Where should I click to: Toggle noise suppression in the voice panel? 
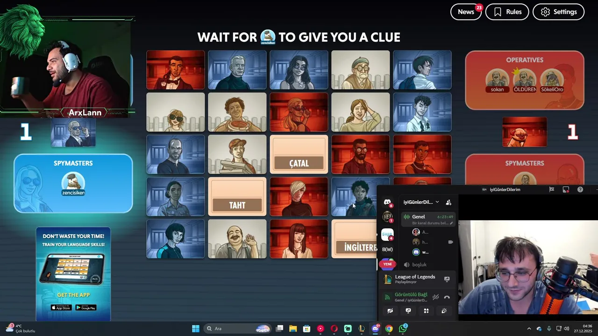click(x=435, y=297)
